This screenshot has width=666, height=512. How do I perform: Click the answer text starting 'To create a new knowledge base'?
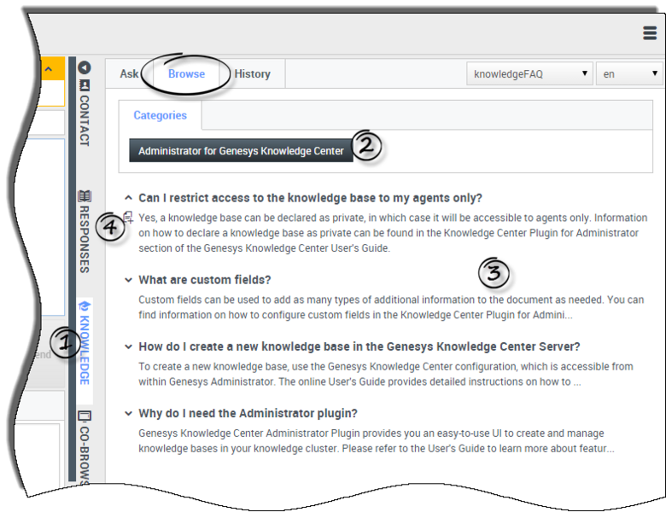point(386,374)
